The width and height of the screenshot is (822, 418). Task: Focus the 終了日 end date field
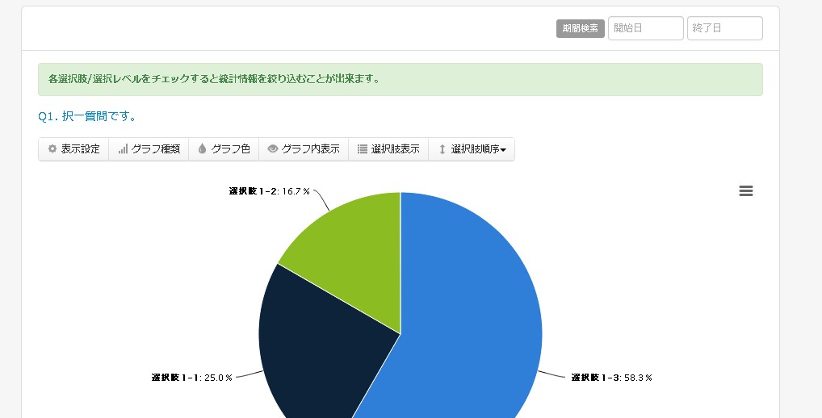(725, 28)
